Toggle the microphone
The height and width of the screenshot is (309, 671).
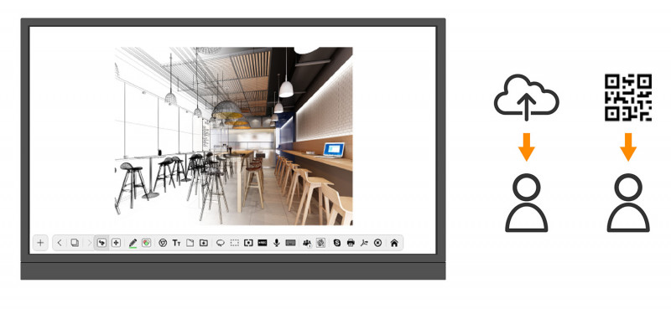point(277,243)
